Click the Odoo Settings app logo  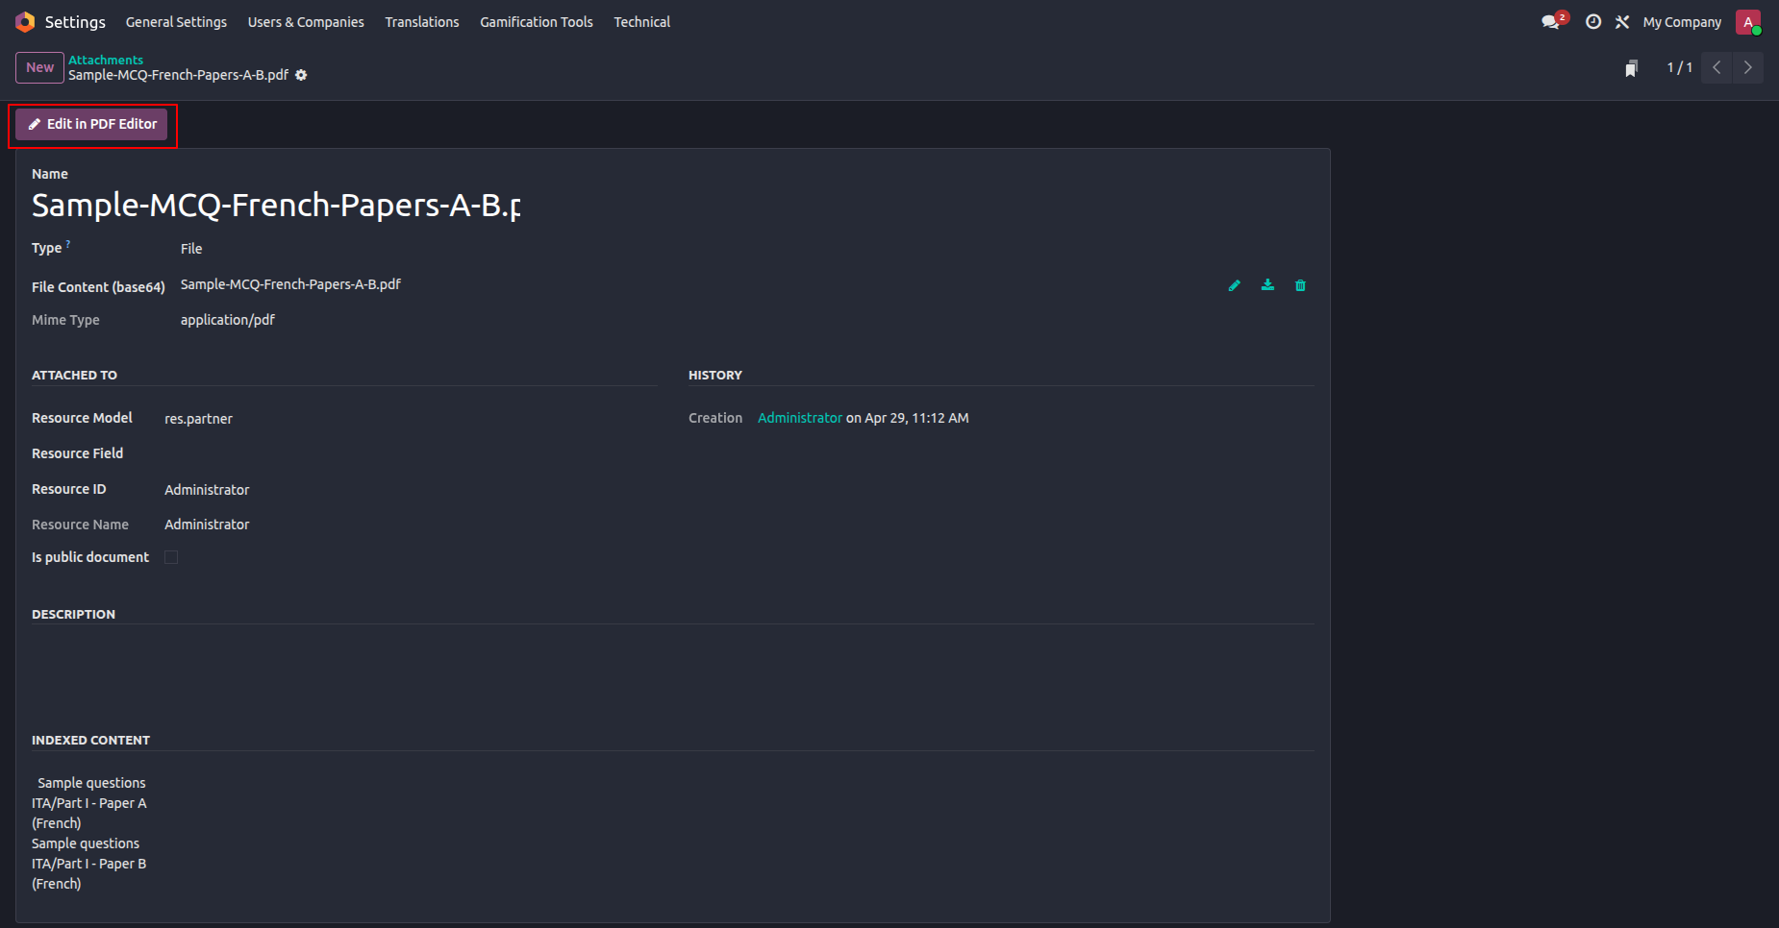coord(25,21)
